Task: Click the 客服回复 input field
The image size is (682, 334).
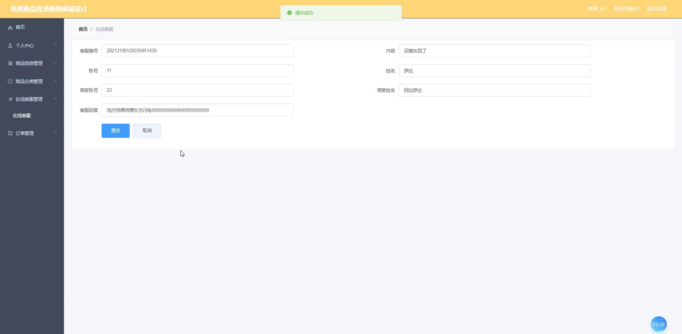Action: pos(197,110)
